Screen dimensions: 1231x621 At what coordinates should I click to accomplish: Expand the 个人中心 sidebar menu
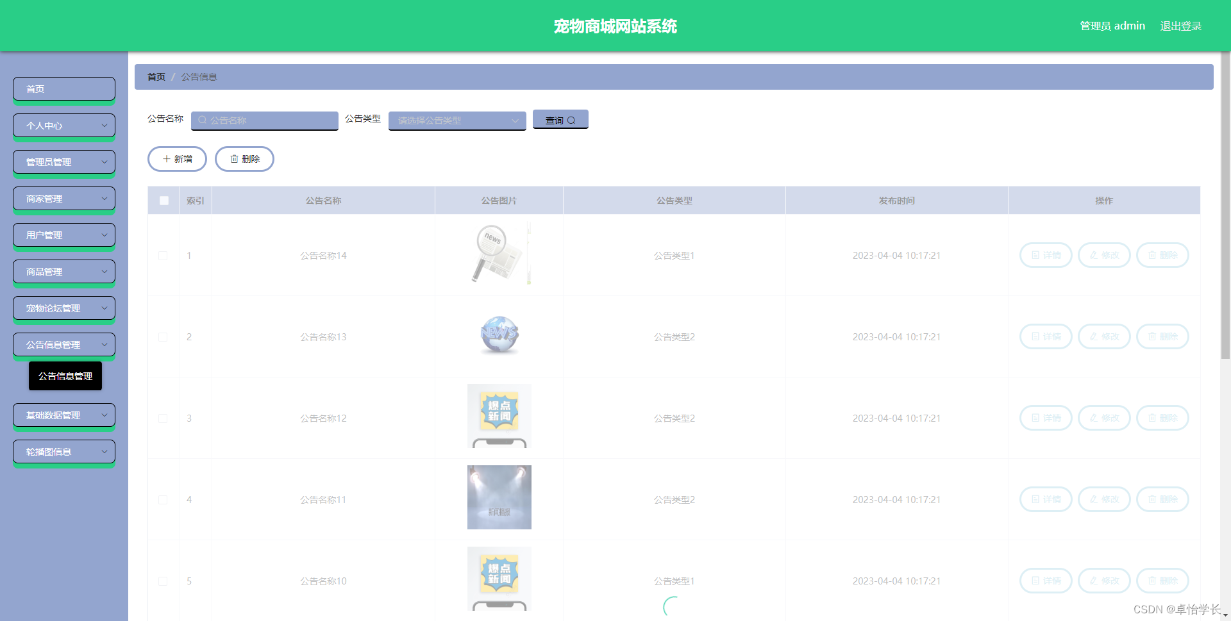tap(64, 126)
